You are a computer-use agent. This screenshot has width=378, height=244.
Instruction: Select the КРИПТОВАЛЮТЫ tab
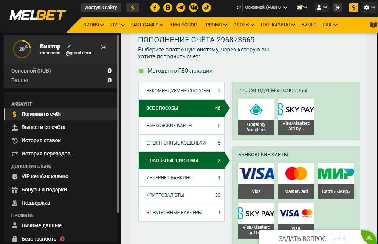click(181, 195)
